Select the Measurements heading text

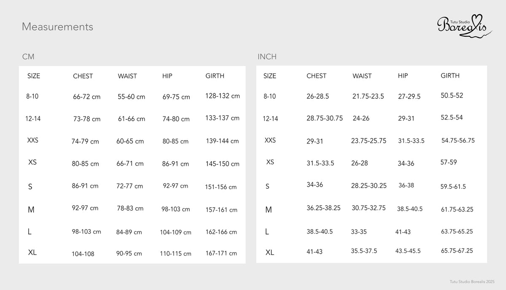[57, 27]
